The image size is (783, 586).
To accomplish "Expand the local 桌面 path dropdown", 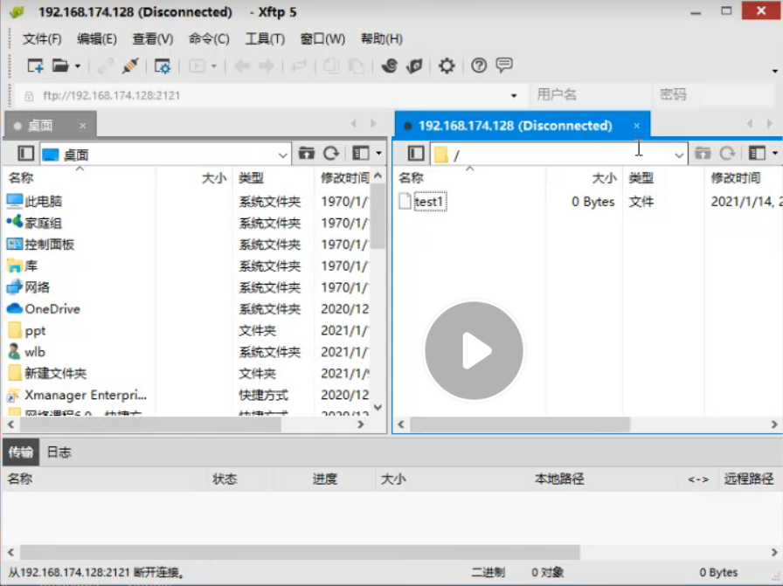I will 282,155.
